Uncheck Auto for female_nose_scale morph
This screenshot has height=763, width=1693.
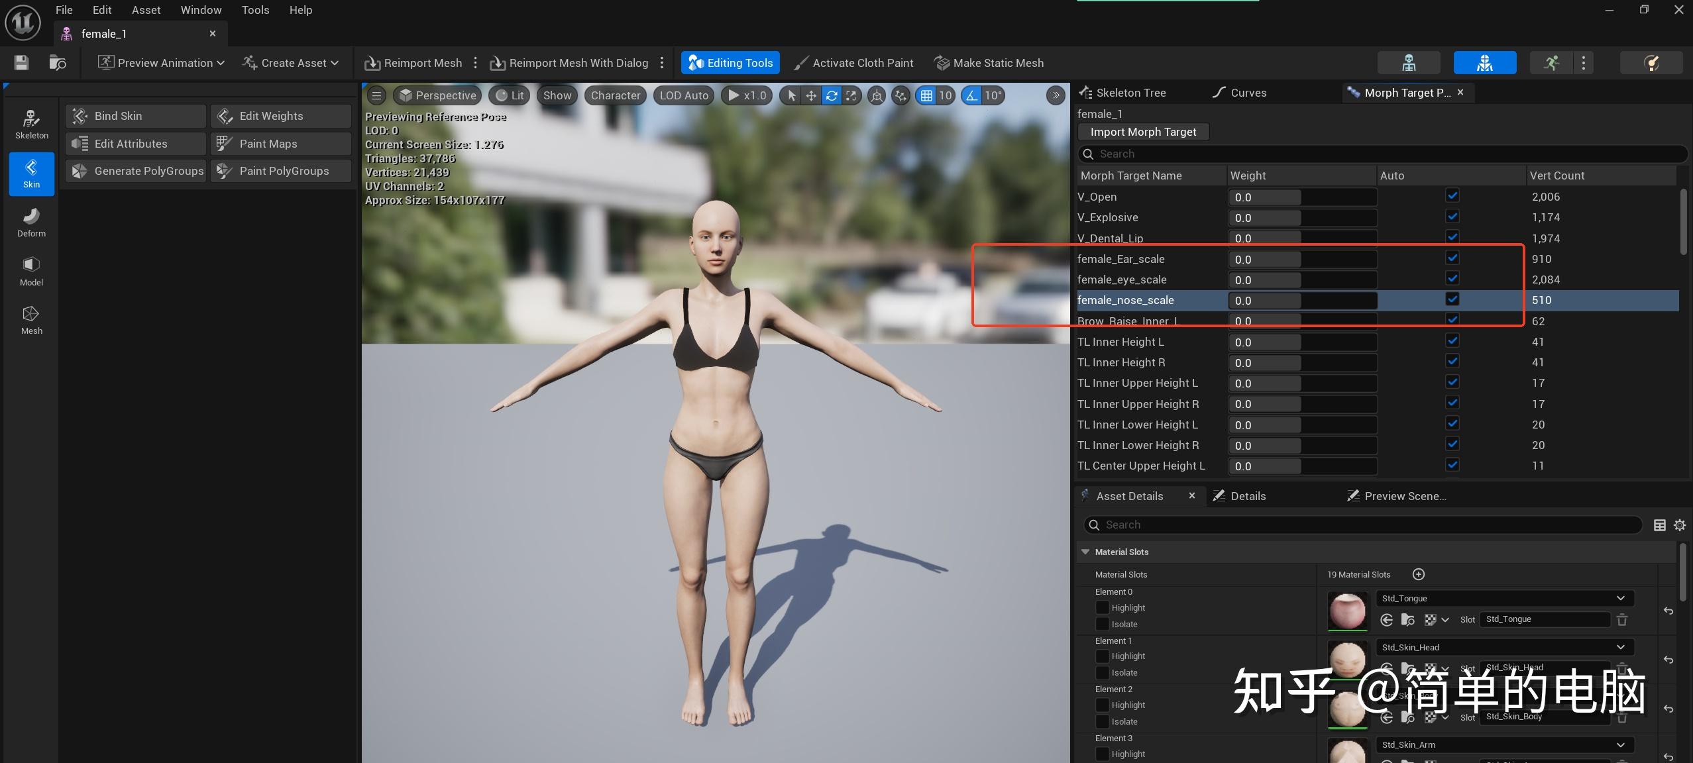1452,299
